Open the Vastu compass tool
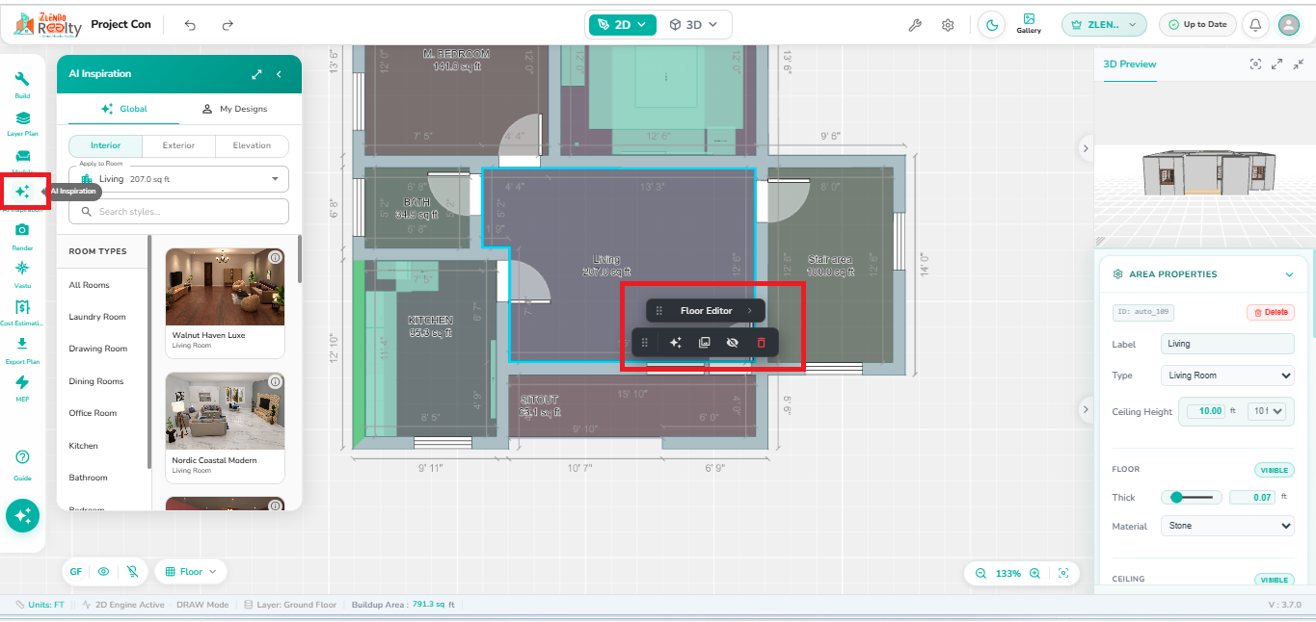 22,272
